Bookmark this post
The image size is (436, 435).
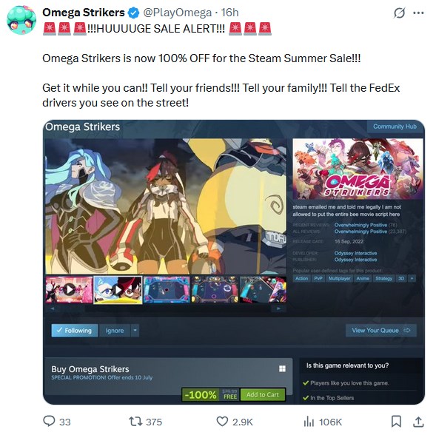coord(396,421)
